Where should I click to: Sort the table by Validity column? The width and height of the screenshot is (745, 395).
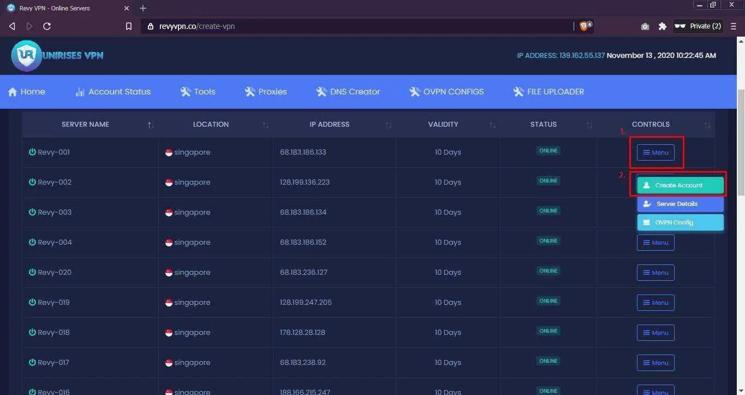tap(448, 125)
